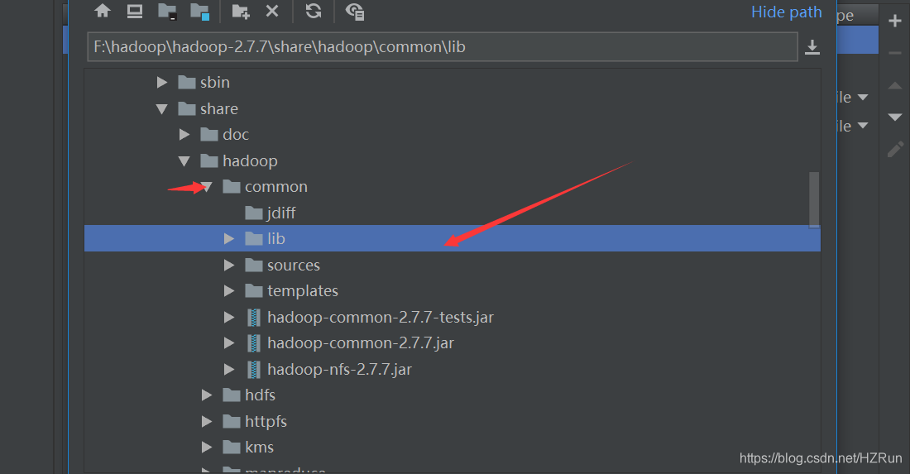Expand hadoop-common-2.7.7.jar node

click(x=229, y=342)
